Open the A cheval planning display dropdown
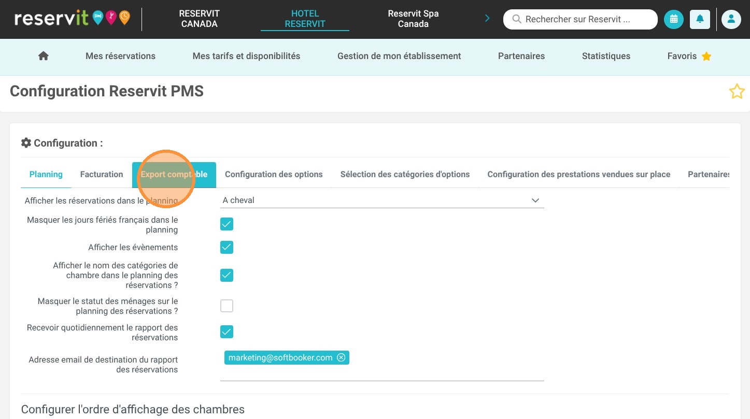Viewport: 750px width, 419px height. coord(382,200)
